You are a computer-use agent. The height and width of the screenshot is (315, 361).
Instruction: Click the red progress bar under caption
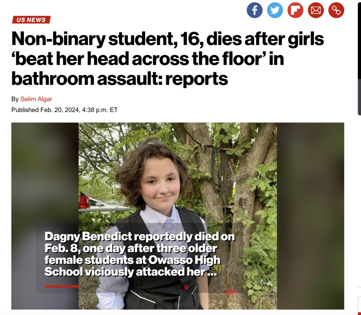point(62,286)
